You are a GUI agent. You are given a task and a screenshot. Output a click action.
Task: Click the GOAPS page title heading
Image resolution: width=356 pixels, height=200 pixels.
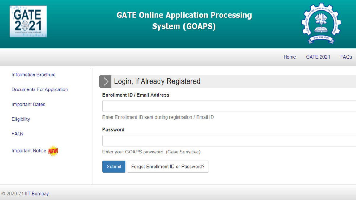[x=184, y=21]
